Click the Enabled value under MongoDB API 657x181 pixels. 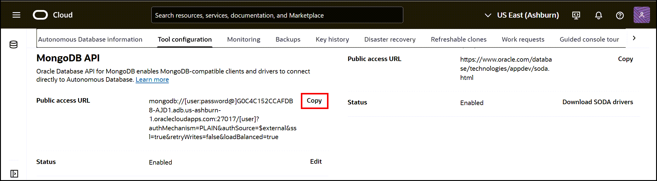pos(160,162)
